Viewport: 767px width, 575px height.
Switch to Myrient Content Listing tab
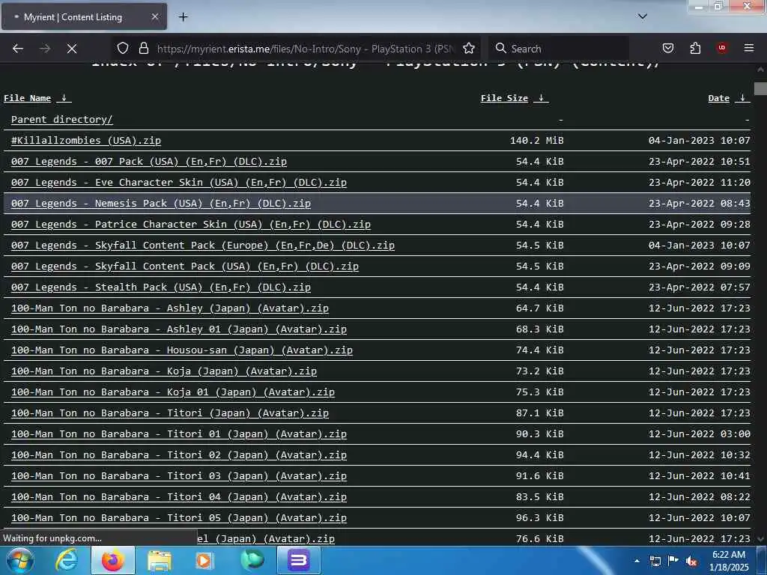click(84, 17)
